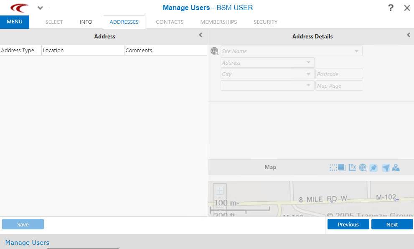Viewport: 414px width, 249px height.
Task: Collapse the Address panel with its chevron
Action: coord(201,36)
